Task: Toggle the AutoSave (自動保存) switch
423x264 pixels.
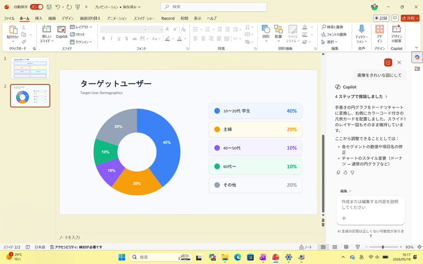Action: [x=36, y=7]
